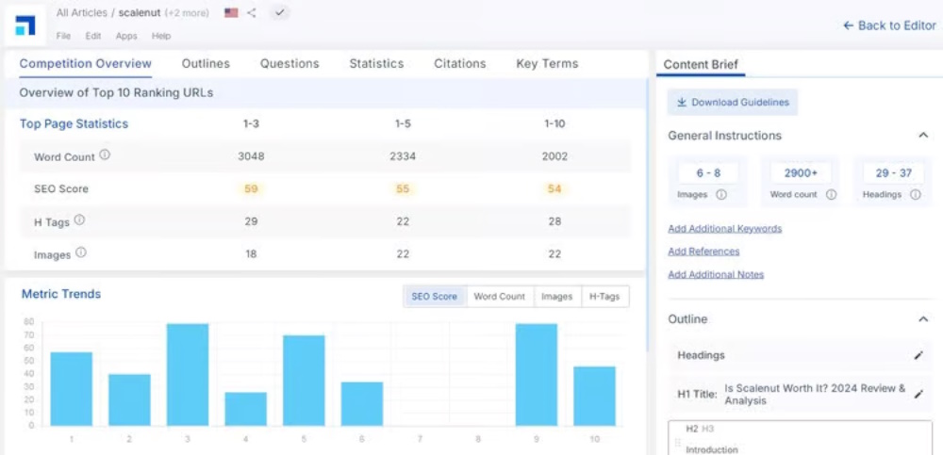Click the info icon under 6 - 8 Images
The width and height of the screenshot is (943, 455).
point(721,195)
